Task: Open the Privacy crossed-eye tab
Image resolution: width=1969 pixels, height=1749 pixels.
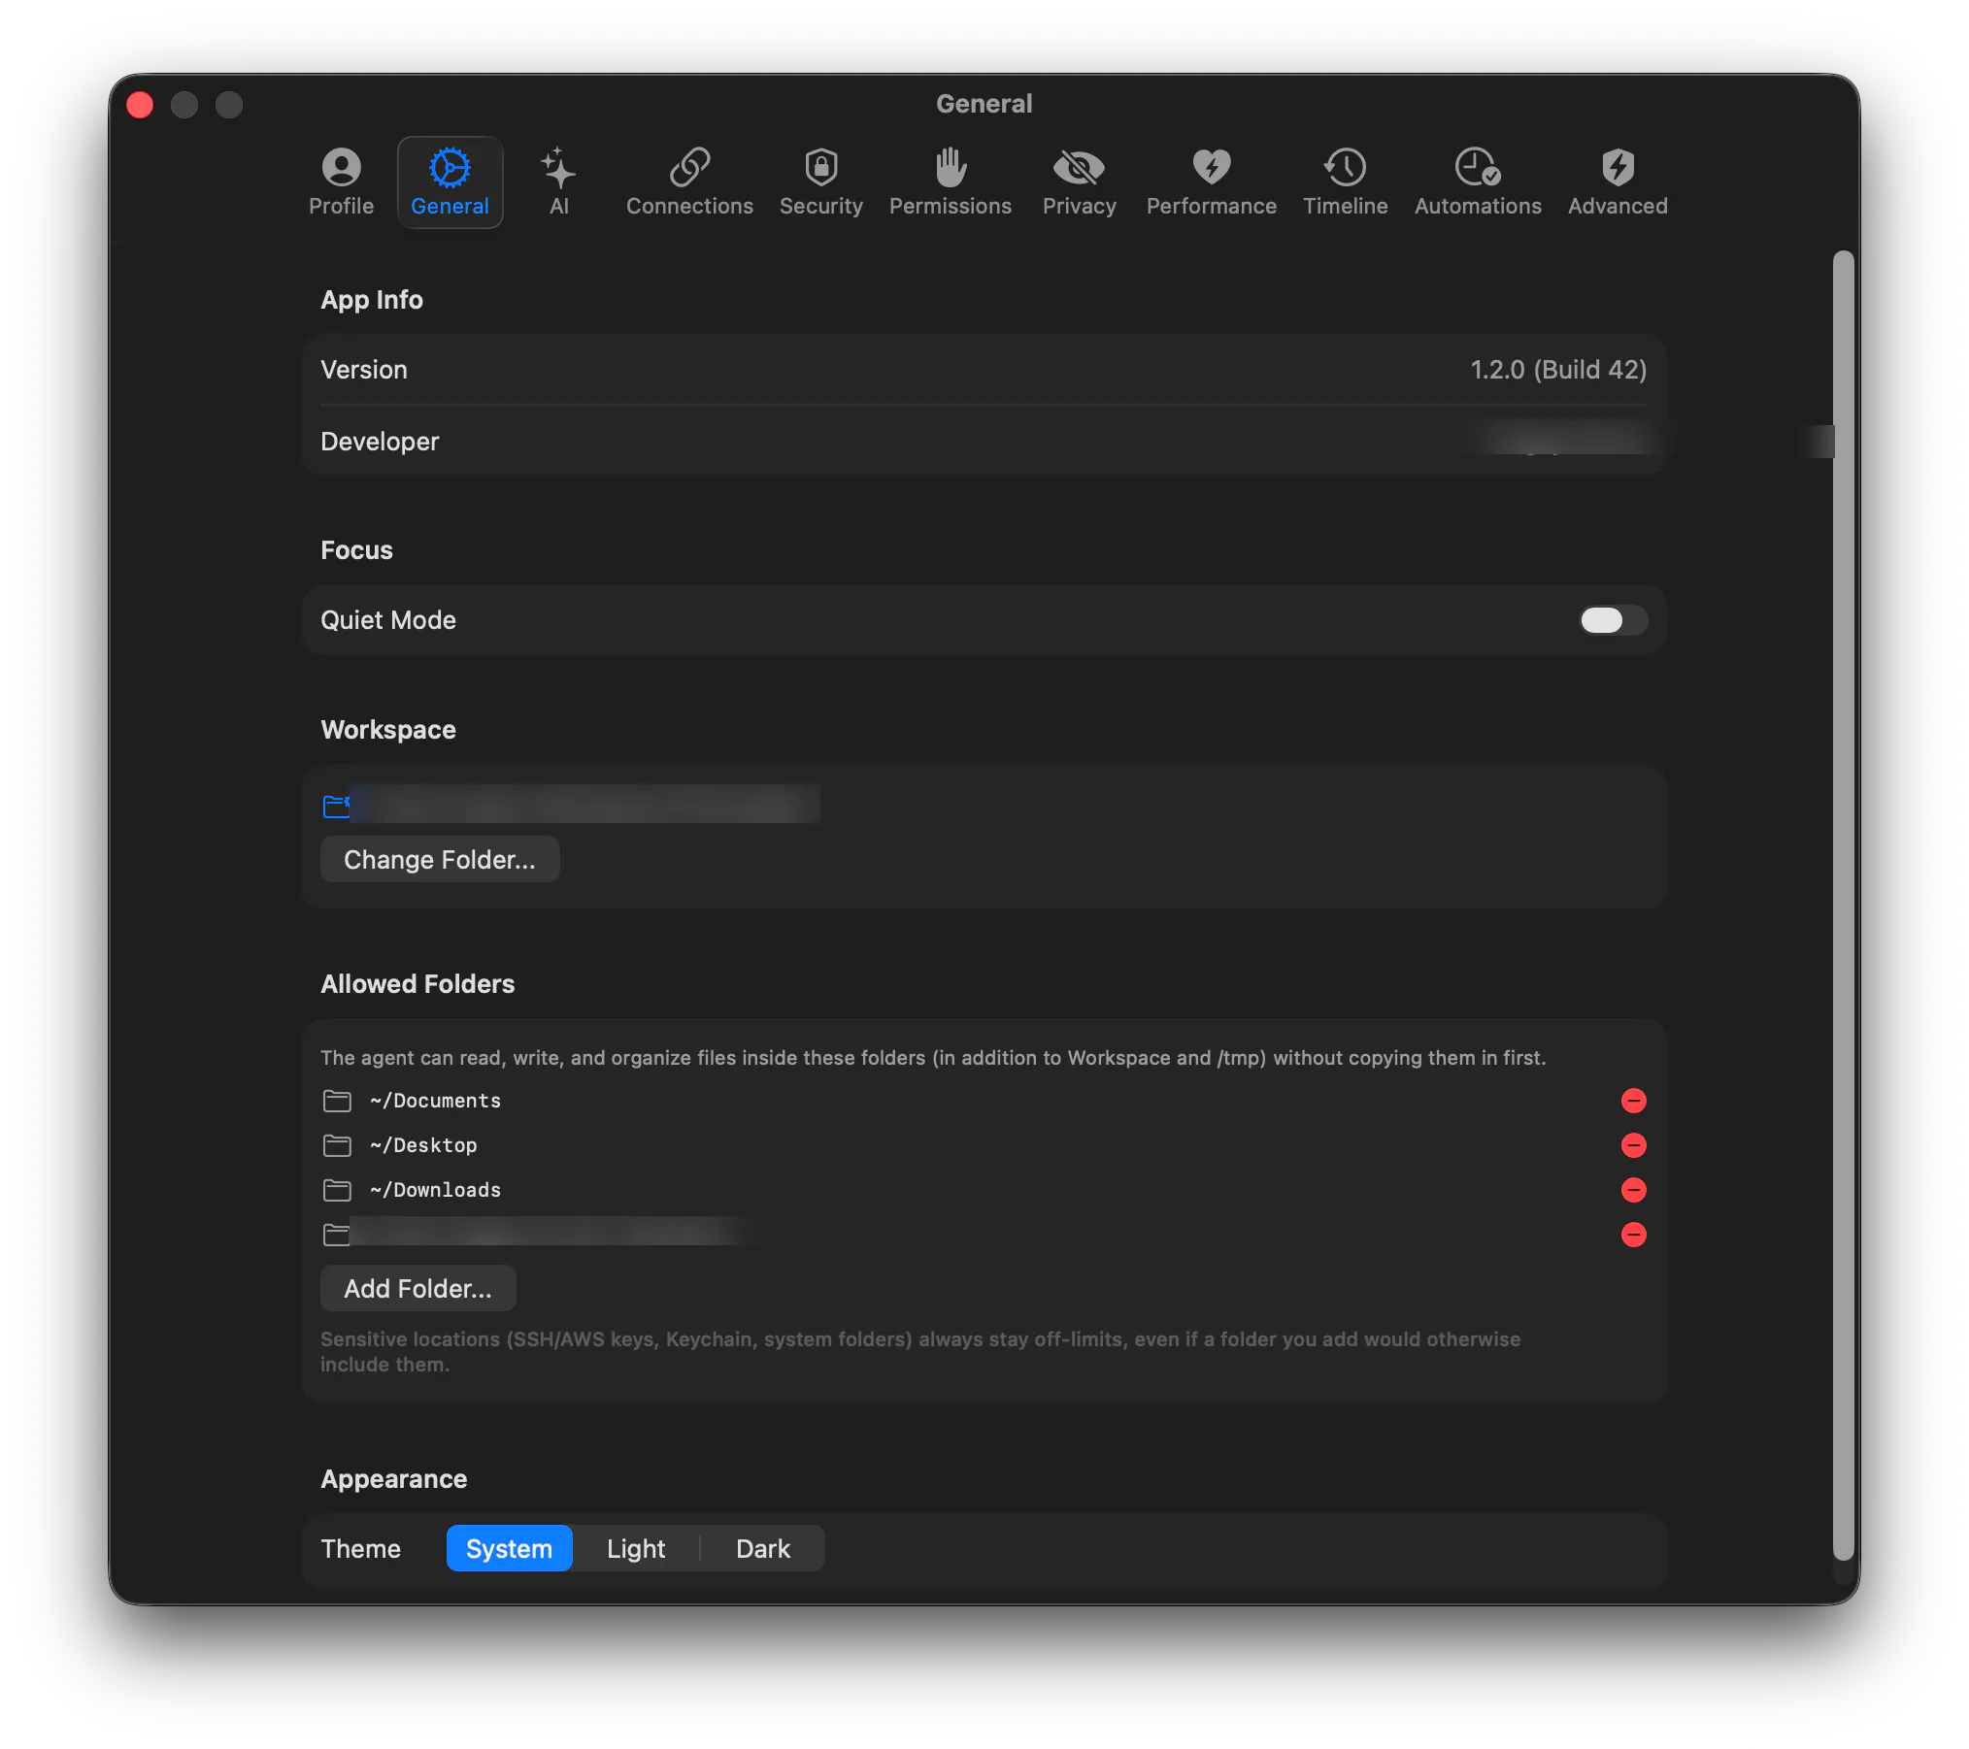Action: coord(1079,182)
